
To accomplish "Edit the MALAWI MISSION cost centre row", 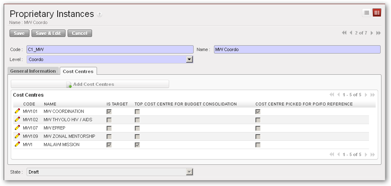I will (17, 144).
